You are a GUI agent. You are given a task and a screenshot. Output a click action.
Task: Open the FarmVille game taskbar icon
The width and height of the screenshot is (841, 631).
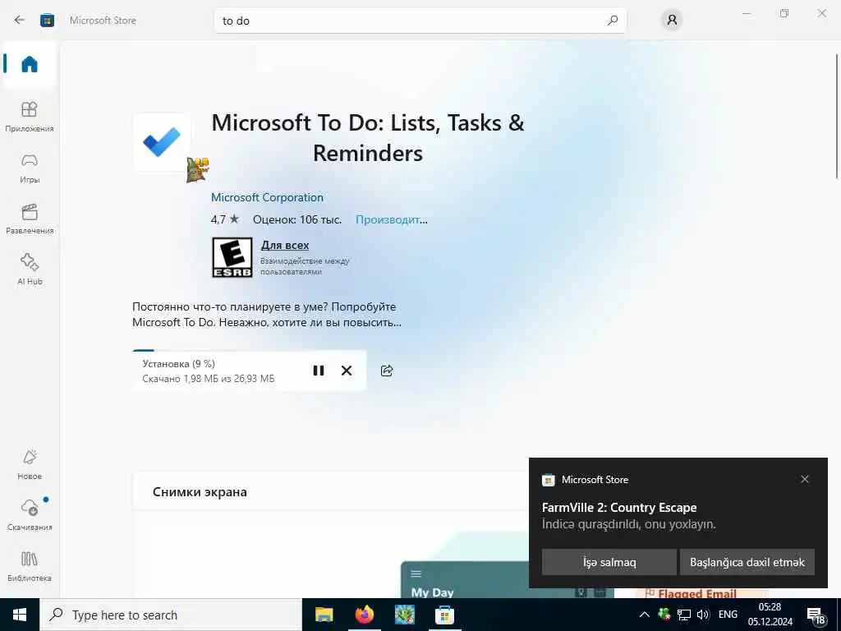pyautogui.click(x=404, y=615)
